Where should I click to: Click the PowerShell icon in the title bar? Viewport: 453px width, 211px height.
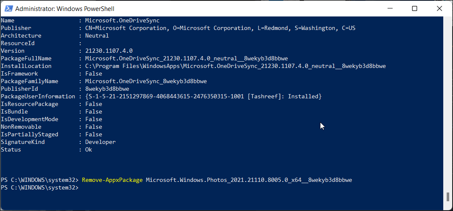(x=8, y=8)
